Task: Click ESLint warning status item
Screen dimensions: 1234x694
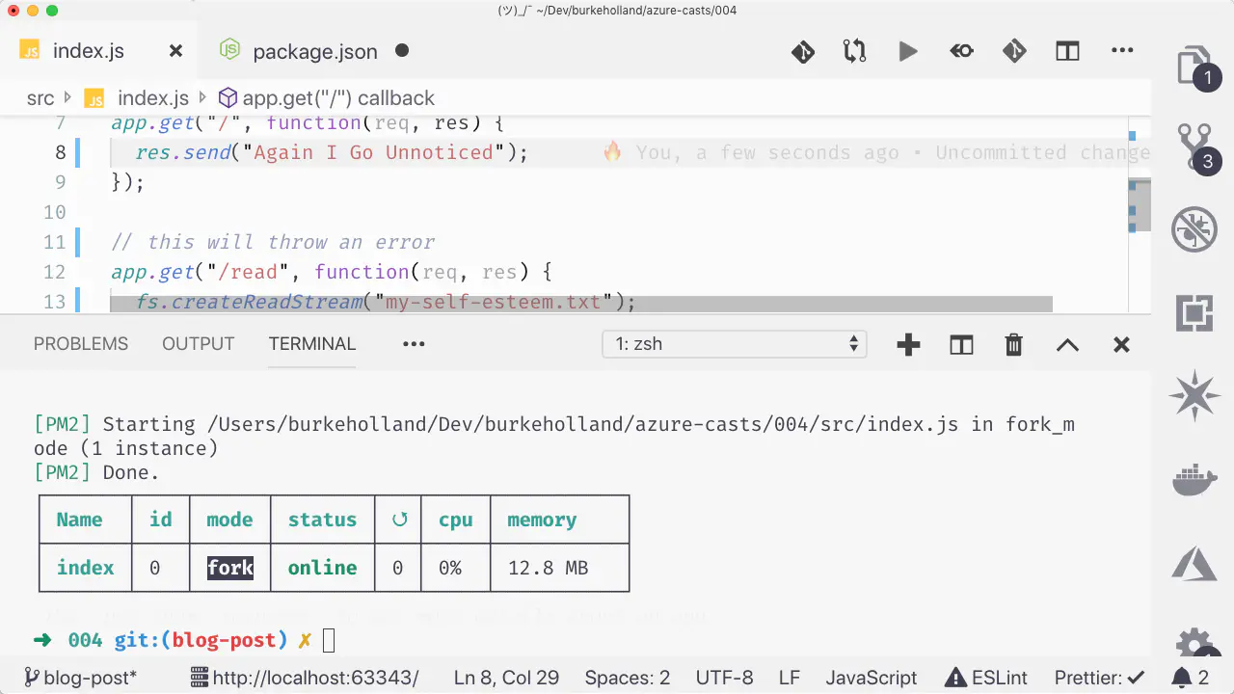Action: click(985, 678)
